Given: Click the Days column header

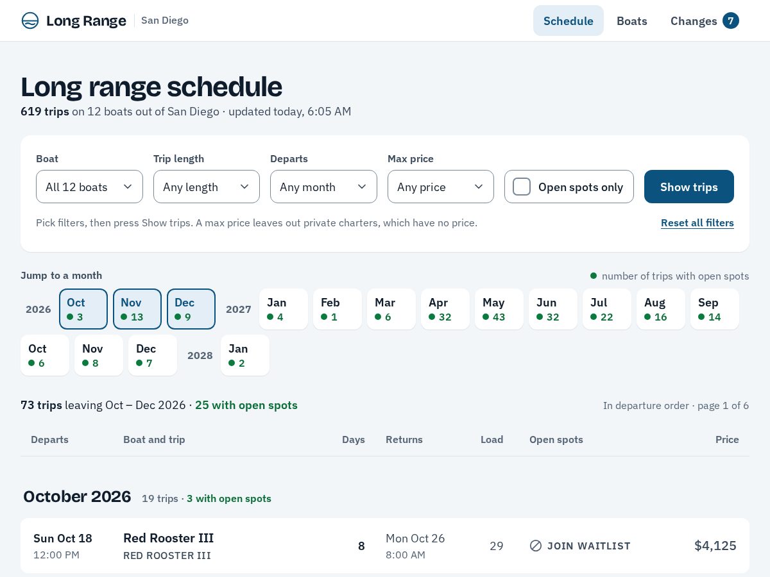Looking at the screenshot, I should [x=354, y=440].
